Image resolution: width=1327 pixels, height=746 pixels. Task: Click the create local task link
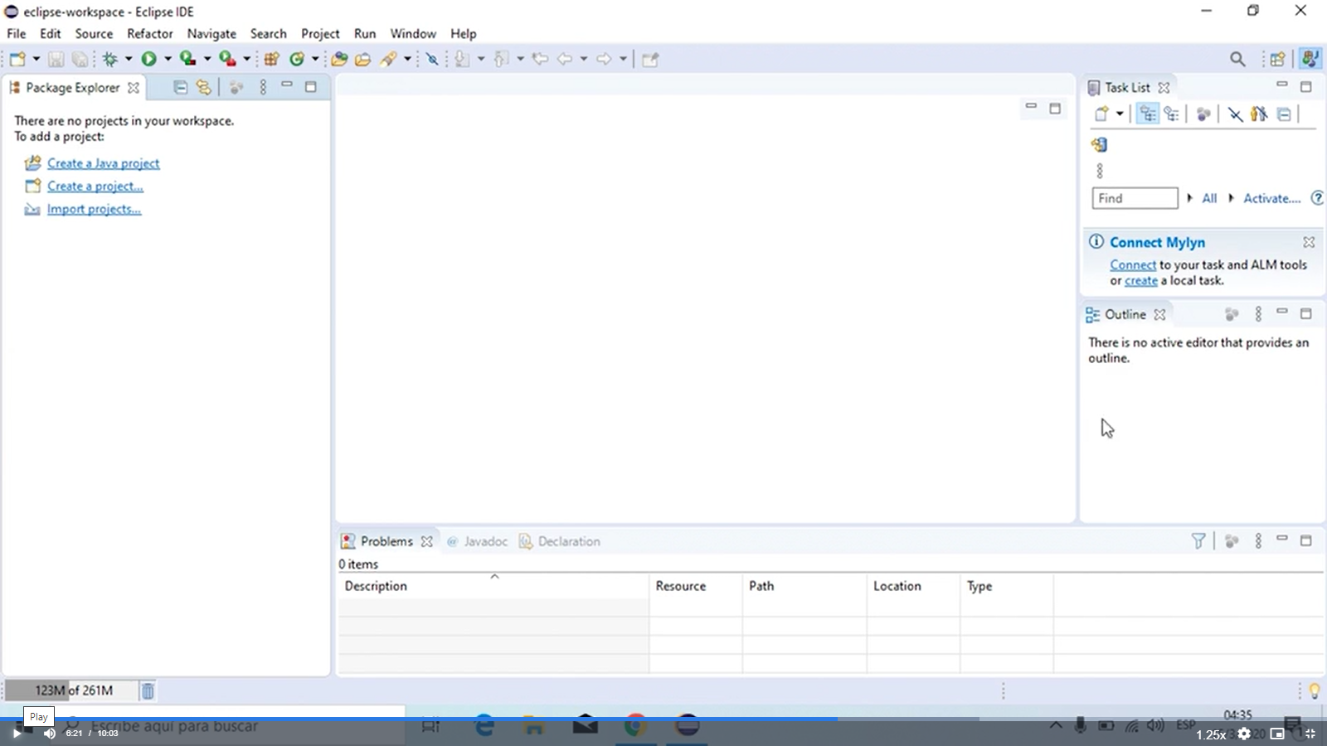1140,281
